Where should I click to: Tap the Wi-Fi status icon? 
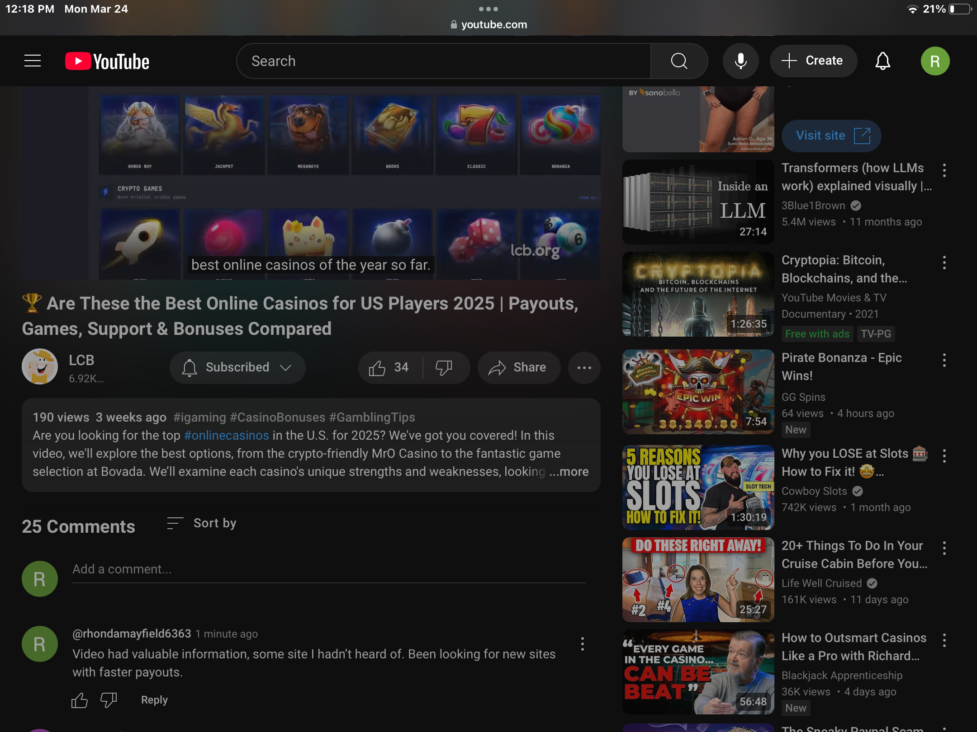click(912, 9)
